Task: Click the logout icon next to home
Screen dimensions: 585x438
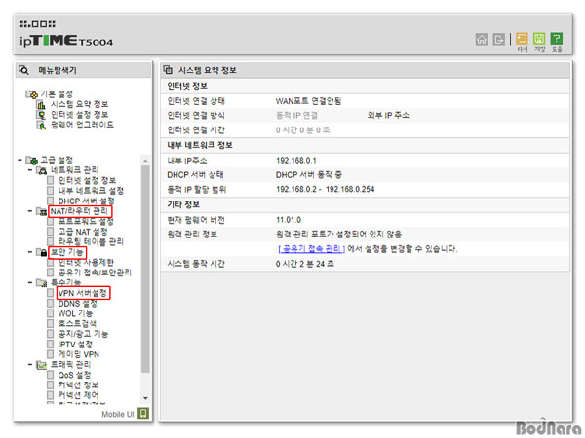Action: point(499,40)
